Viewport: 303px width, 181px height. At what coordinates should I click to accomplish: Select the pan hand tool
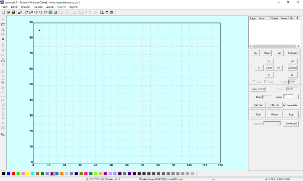point(45,12)
